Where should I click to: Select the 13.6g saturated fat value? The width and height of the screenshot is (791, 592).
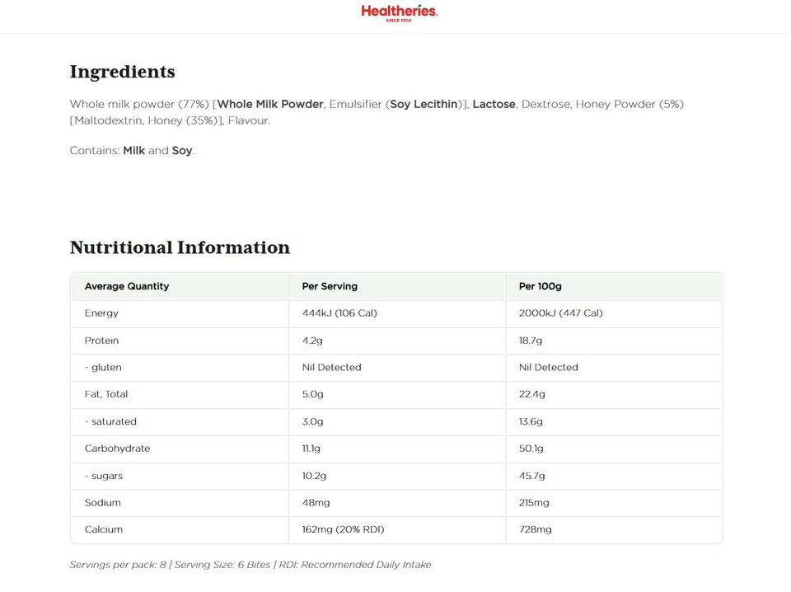tap(531, 421)
